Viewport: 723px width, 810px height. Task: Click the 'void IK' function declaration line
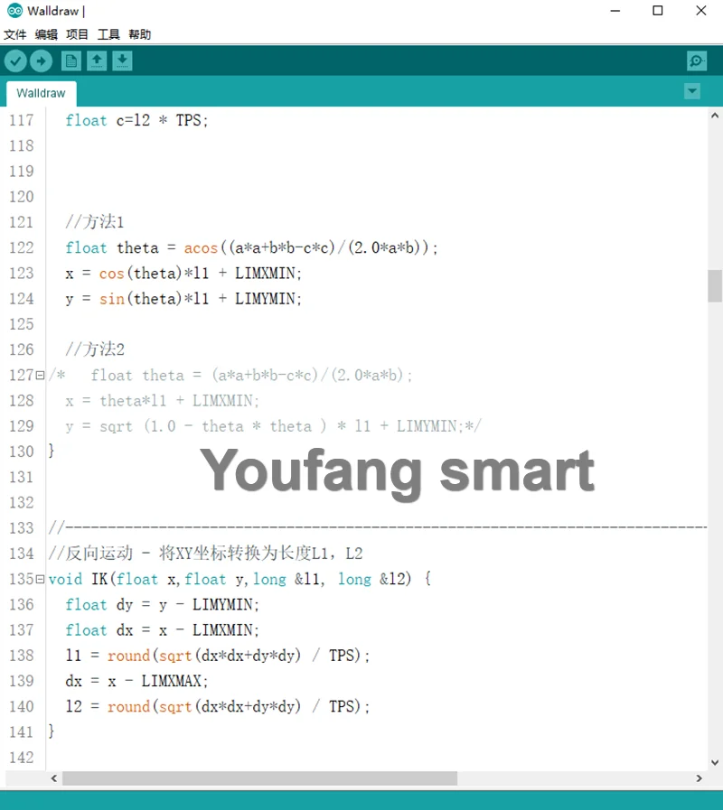coord(239,579)
